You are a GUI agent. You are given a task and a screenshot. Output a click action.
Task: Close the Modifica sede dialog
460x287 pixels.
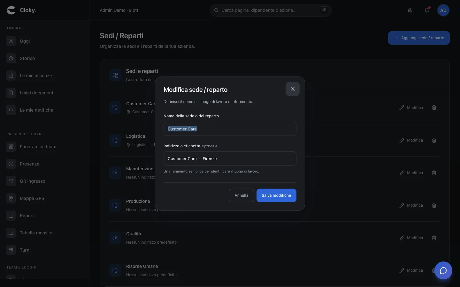point(293,89)
